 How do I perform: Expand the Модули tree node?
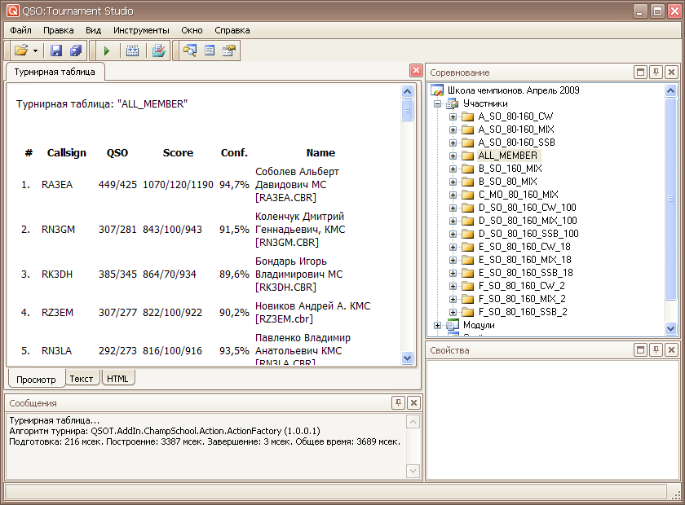point(438,325)
